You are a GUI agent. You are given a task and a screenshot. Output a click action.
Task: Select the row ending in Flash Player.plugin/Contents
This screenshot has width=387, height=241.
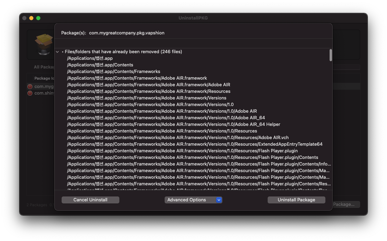[193, 158]
